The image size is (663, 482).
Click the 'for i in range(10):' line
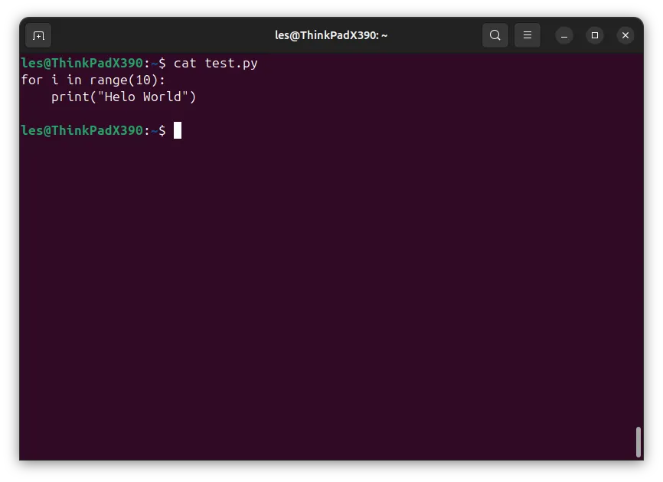pyautogui.click(x=93, y=80)
